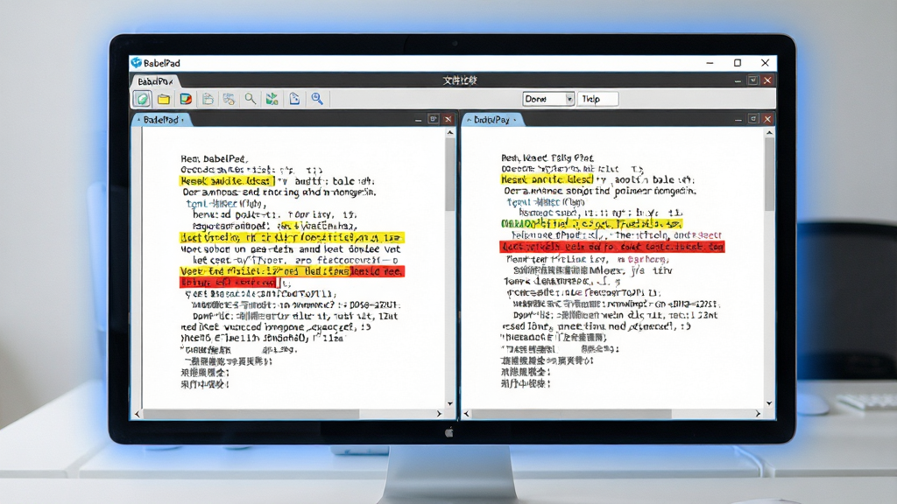897x504 pixels.
Task: Select the 'BabelPo' document tab
Action: click(156, 81)
